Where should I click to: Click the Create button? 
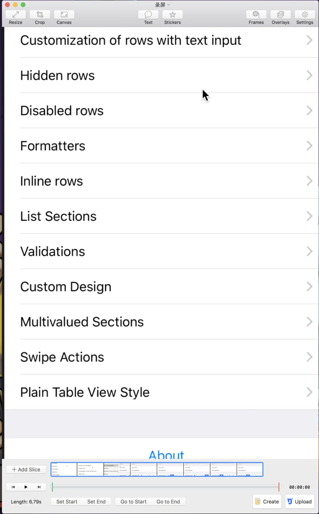click(x=267, y=502)
